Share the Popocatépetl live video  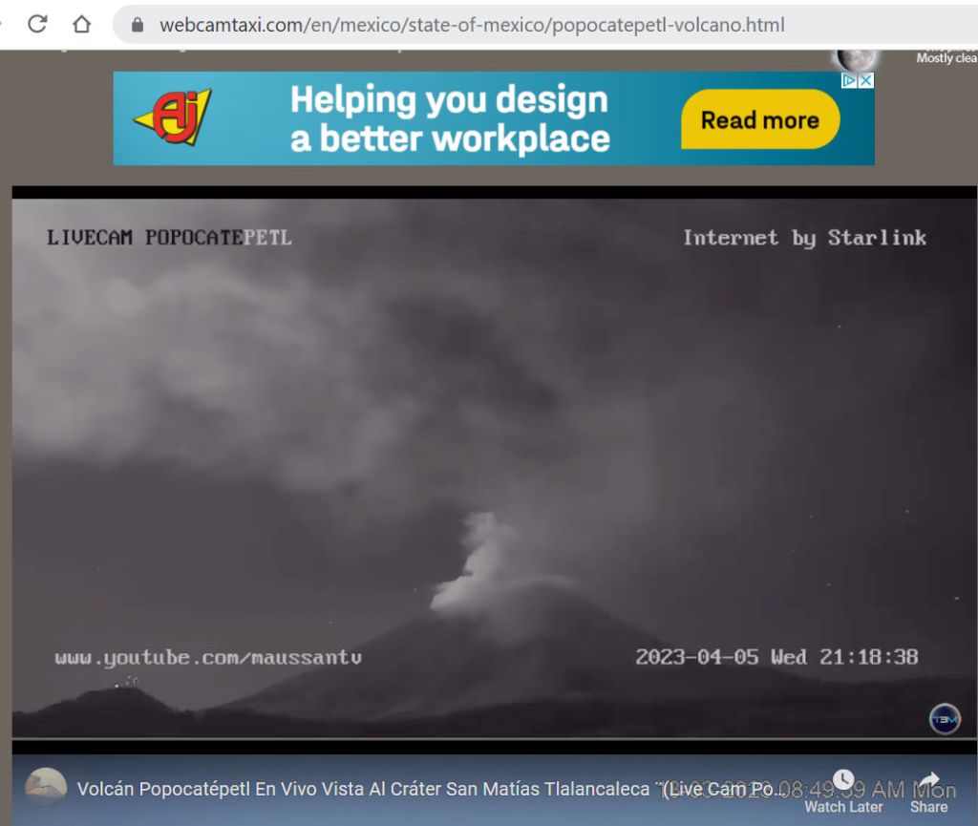[x=928, y=791]
